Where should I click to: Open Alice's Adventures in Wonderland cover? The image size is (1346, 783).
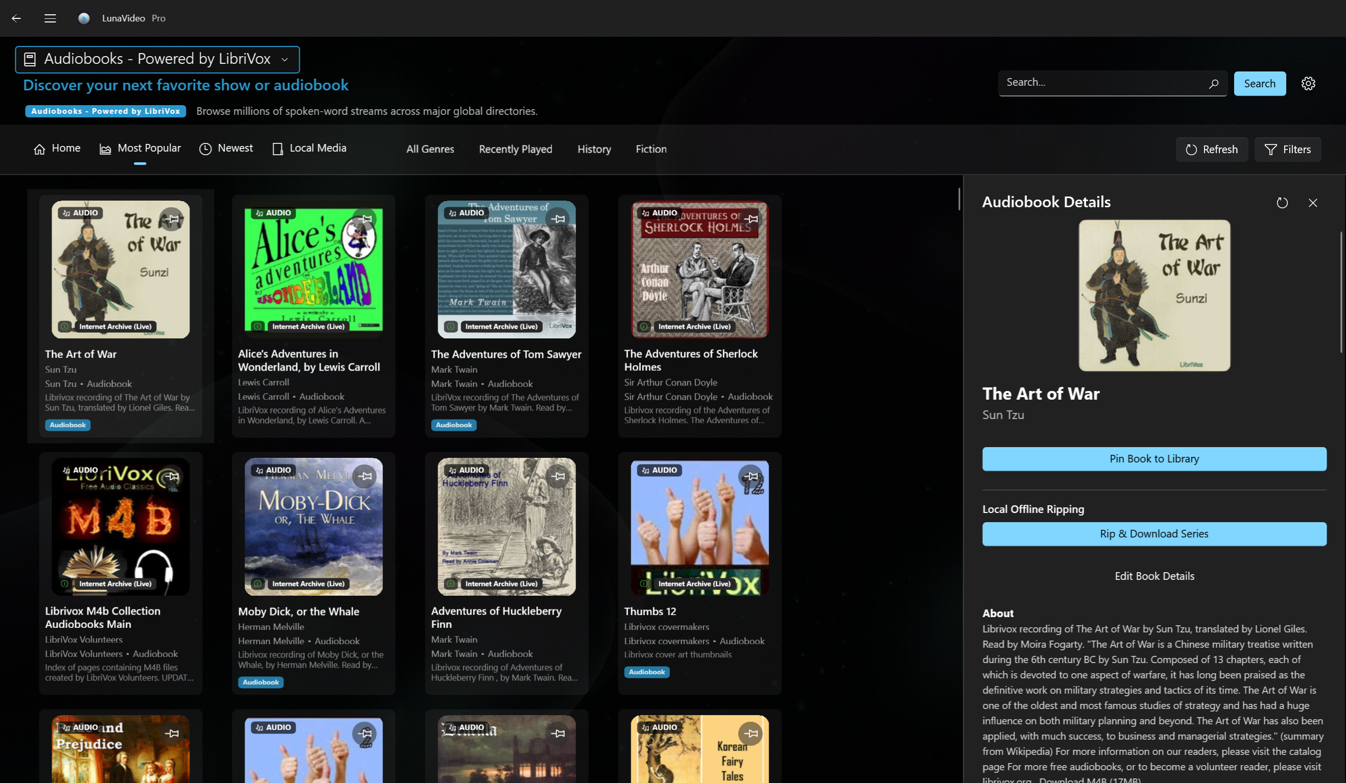click(314, 269)
